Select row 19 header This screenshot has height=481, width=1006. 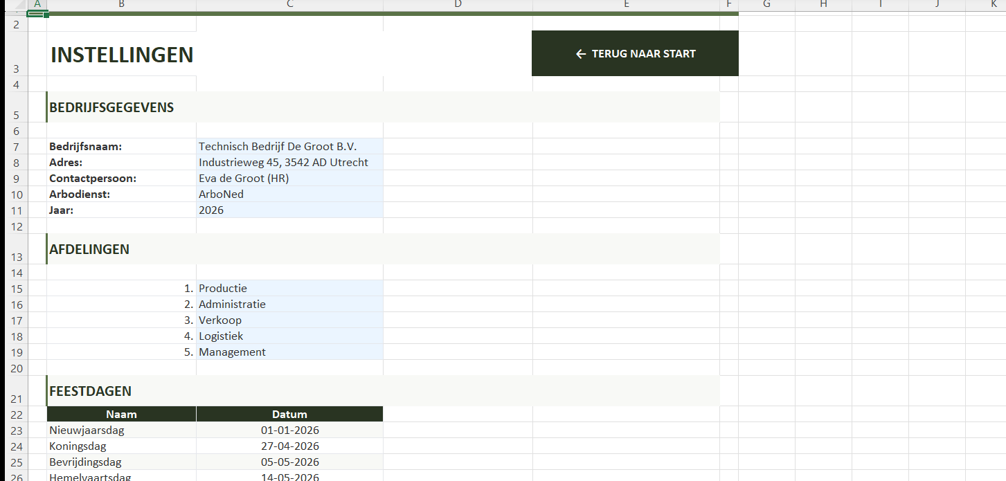point(17,352)
